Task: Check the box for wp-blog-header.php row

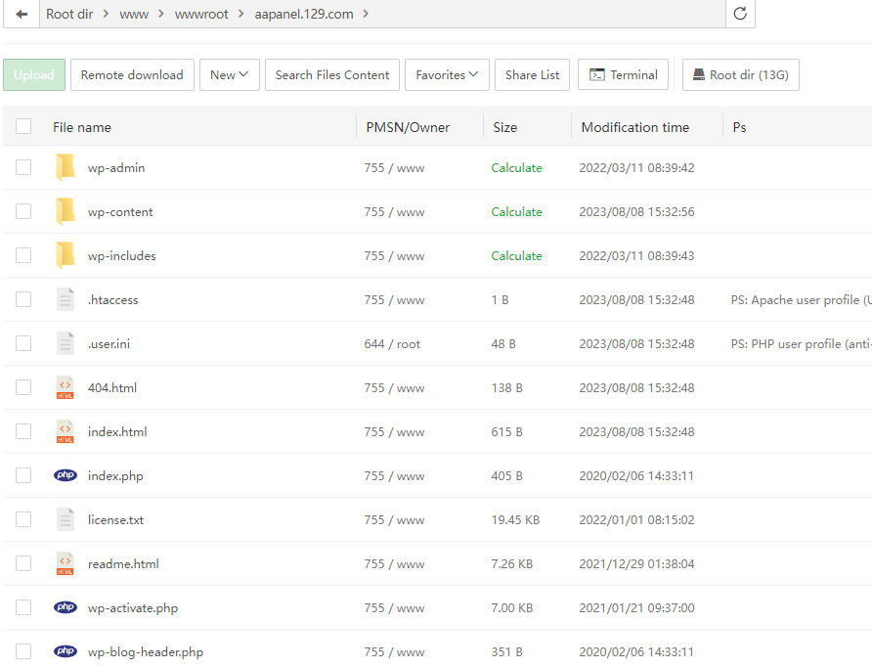Action: click(23, 651)
